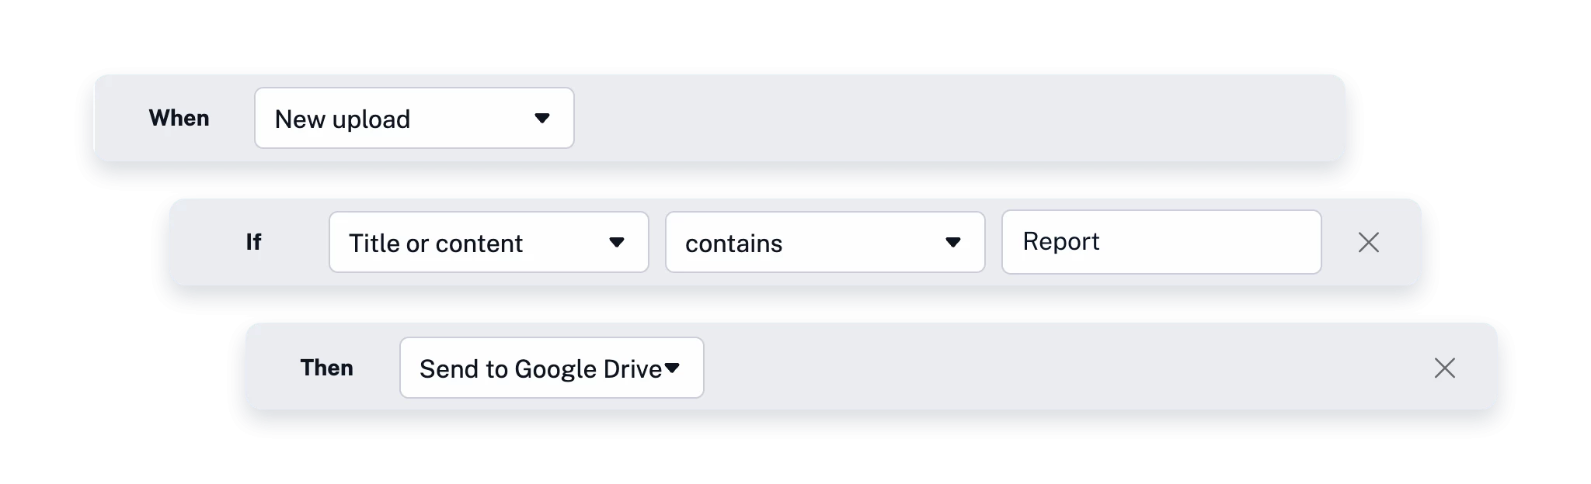Click empty space in the When row
1591x484 pixels.
[932, 118]
